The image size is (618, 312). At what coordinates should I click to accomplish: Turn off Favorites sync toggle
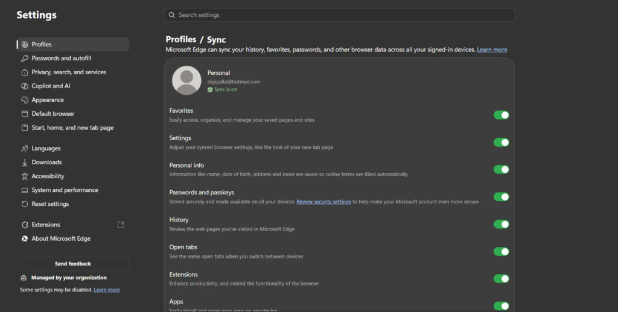[x=501, y=115]
